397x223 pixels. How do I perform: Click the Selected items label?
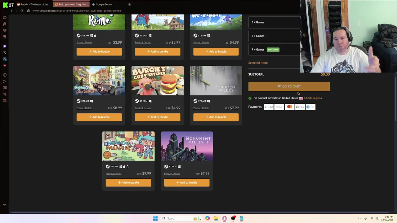tap(258, 63)
